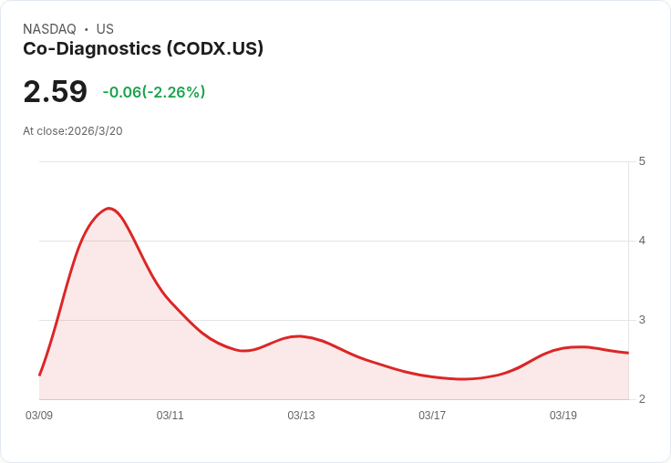Click the NASDAQ exchange label
This screenshot has height=463, width=671.
click(49, 29)
